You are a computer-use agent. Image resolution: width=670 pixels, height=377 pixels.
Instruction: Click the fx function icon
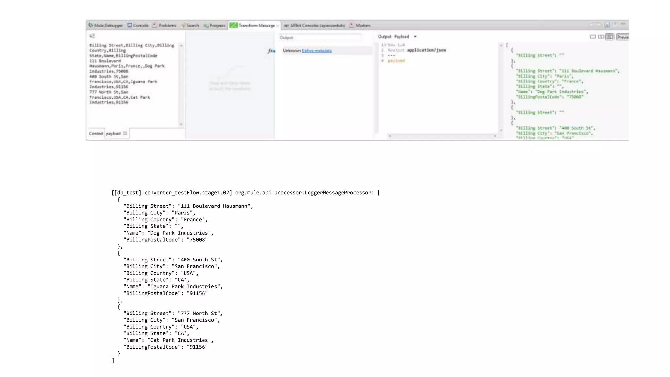pyautogui.click(x=272, y=51)
